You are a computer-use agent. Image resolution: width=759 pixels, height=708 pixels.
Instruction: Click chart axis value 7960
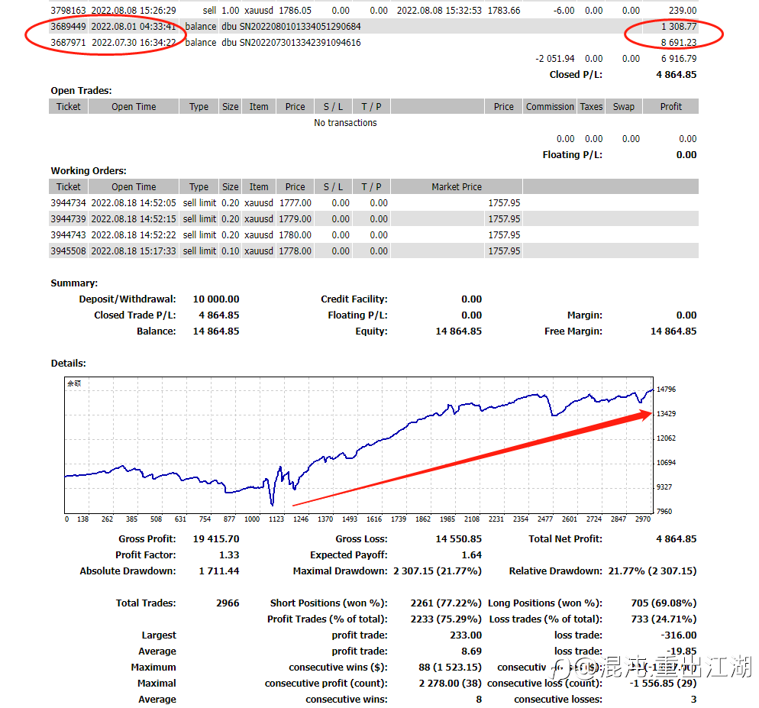tap(664, 511)
